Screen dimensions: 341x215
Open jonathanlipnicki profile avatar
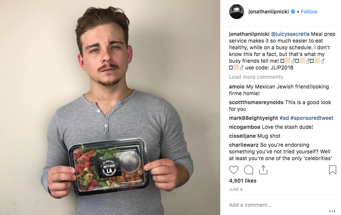coord(237,12)
